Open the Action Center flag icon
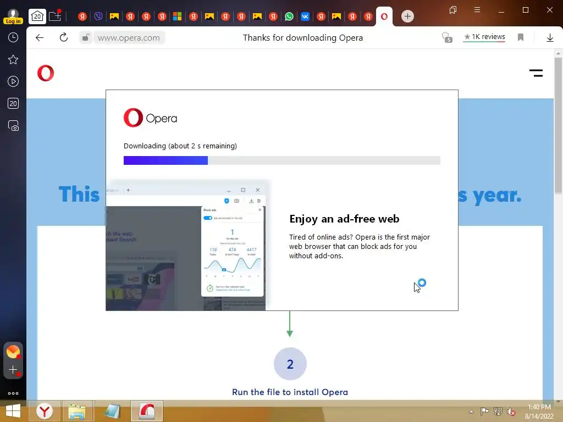Viewport: 563px width, 422px height. [x=484, y=411]
